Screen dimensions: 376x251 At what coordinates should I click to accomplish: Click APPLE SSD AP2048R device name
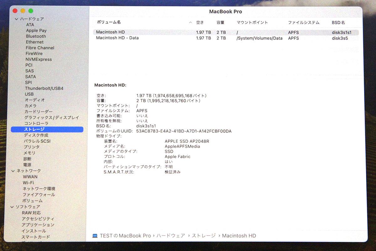187,141
